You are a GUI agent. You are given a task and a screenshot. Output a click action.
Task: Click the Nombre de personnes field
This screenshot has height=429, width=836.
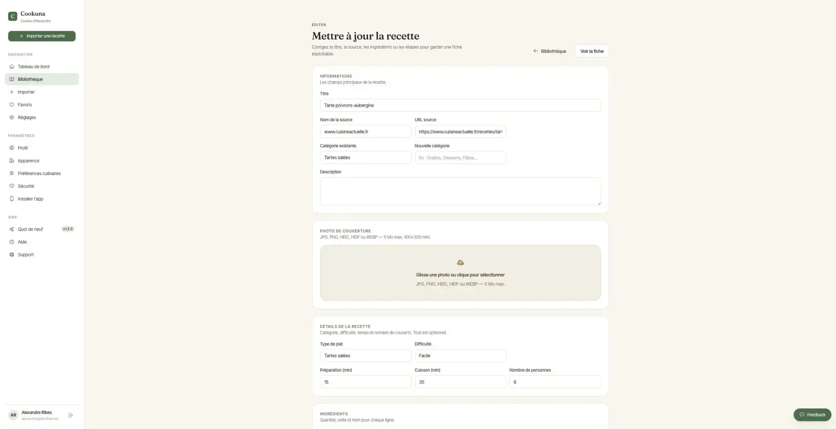(x=555, y=382)
